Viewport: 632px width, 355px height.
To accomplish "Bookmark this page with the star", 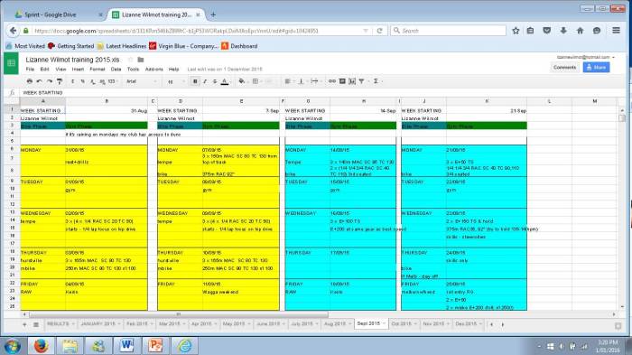I will 516,31.
